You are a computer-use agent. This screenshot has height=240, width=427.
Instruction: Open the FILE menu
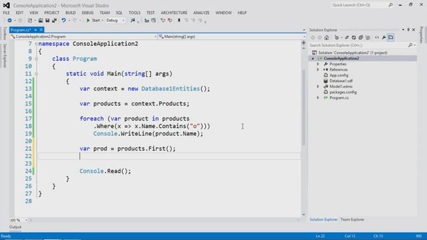point(6,13)
